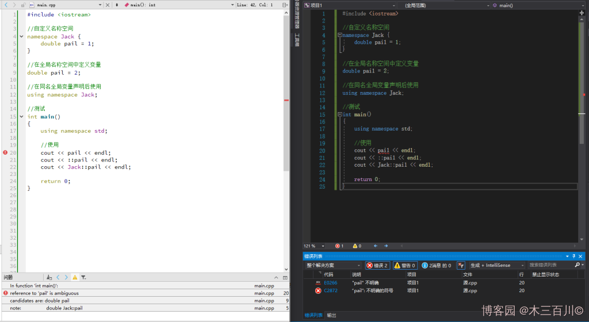Go to previous issue in the 问题 pane

[x=58, y=277]
